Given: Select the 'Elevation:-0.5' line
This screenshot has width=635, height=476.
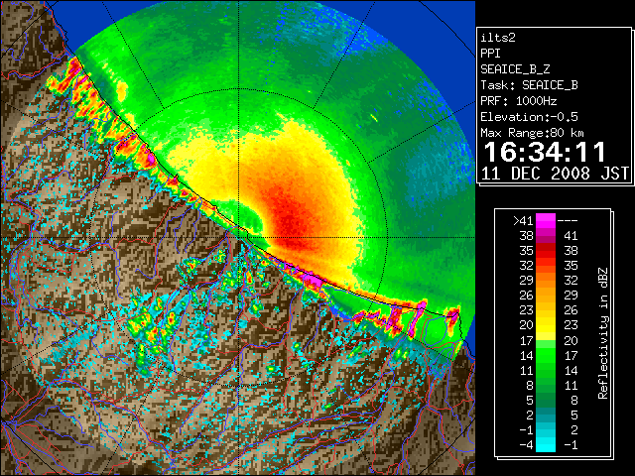Looking at the screenshot, I should tap(529, 117).
